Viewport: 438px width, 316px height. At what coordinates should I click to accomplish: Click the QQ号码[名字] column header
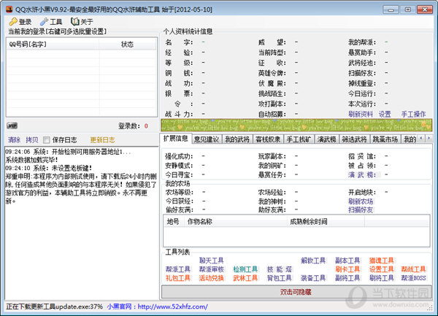[53, 44]
